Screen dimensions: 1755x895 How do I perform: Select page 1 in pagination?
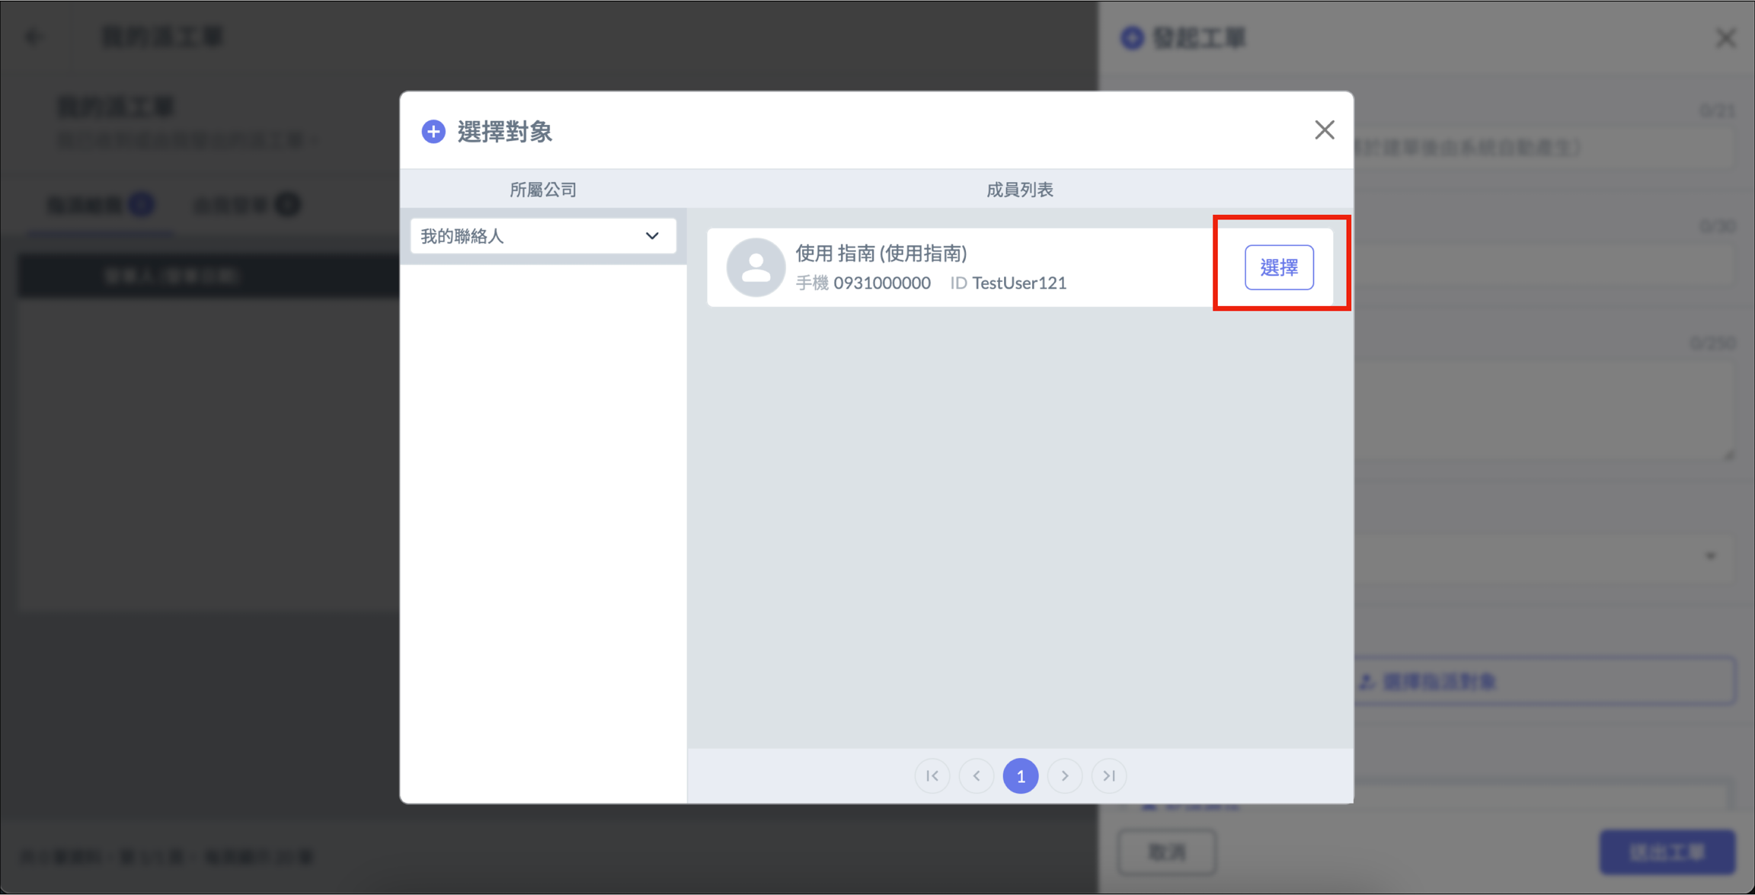tap(1021, 775)
